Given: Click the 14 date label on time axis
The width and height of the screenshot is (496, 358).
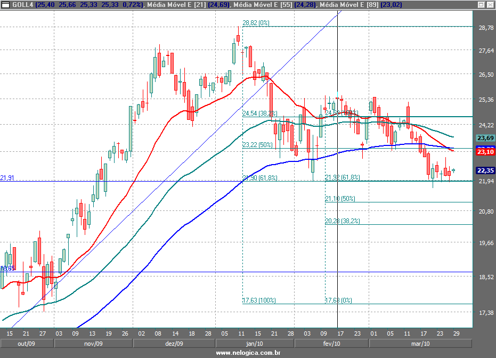Looking at the screenshot, I should pyautogui.click(x=175, y=333).
